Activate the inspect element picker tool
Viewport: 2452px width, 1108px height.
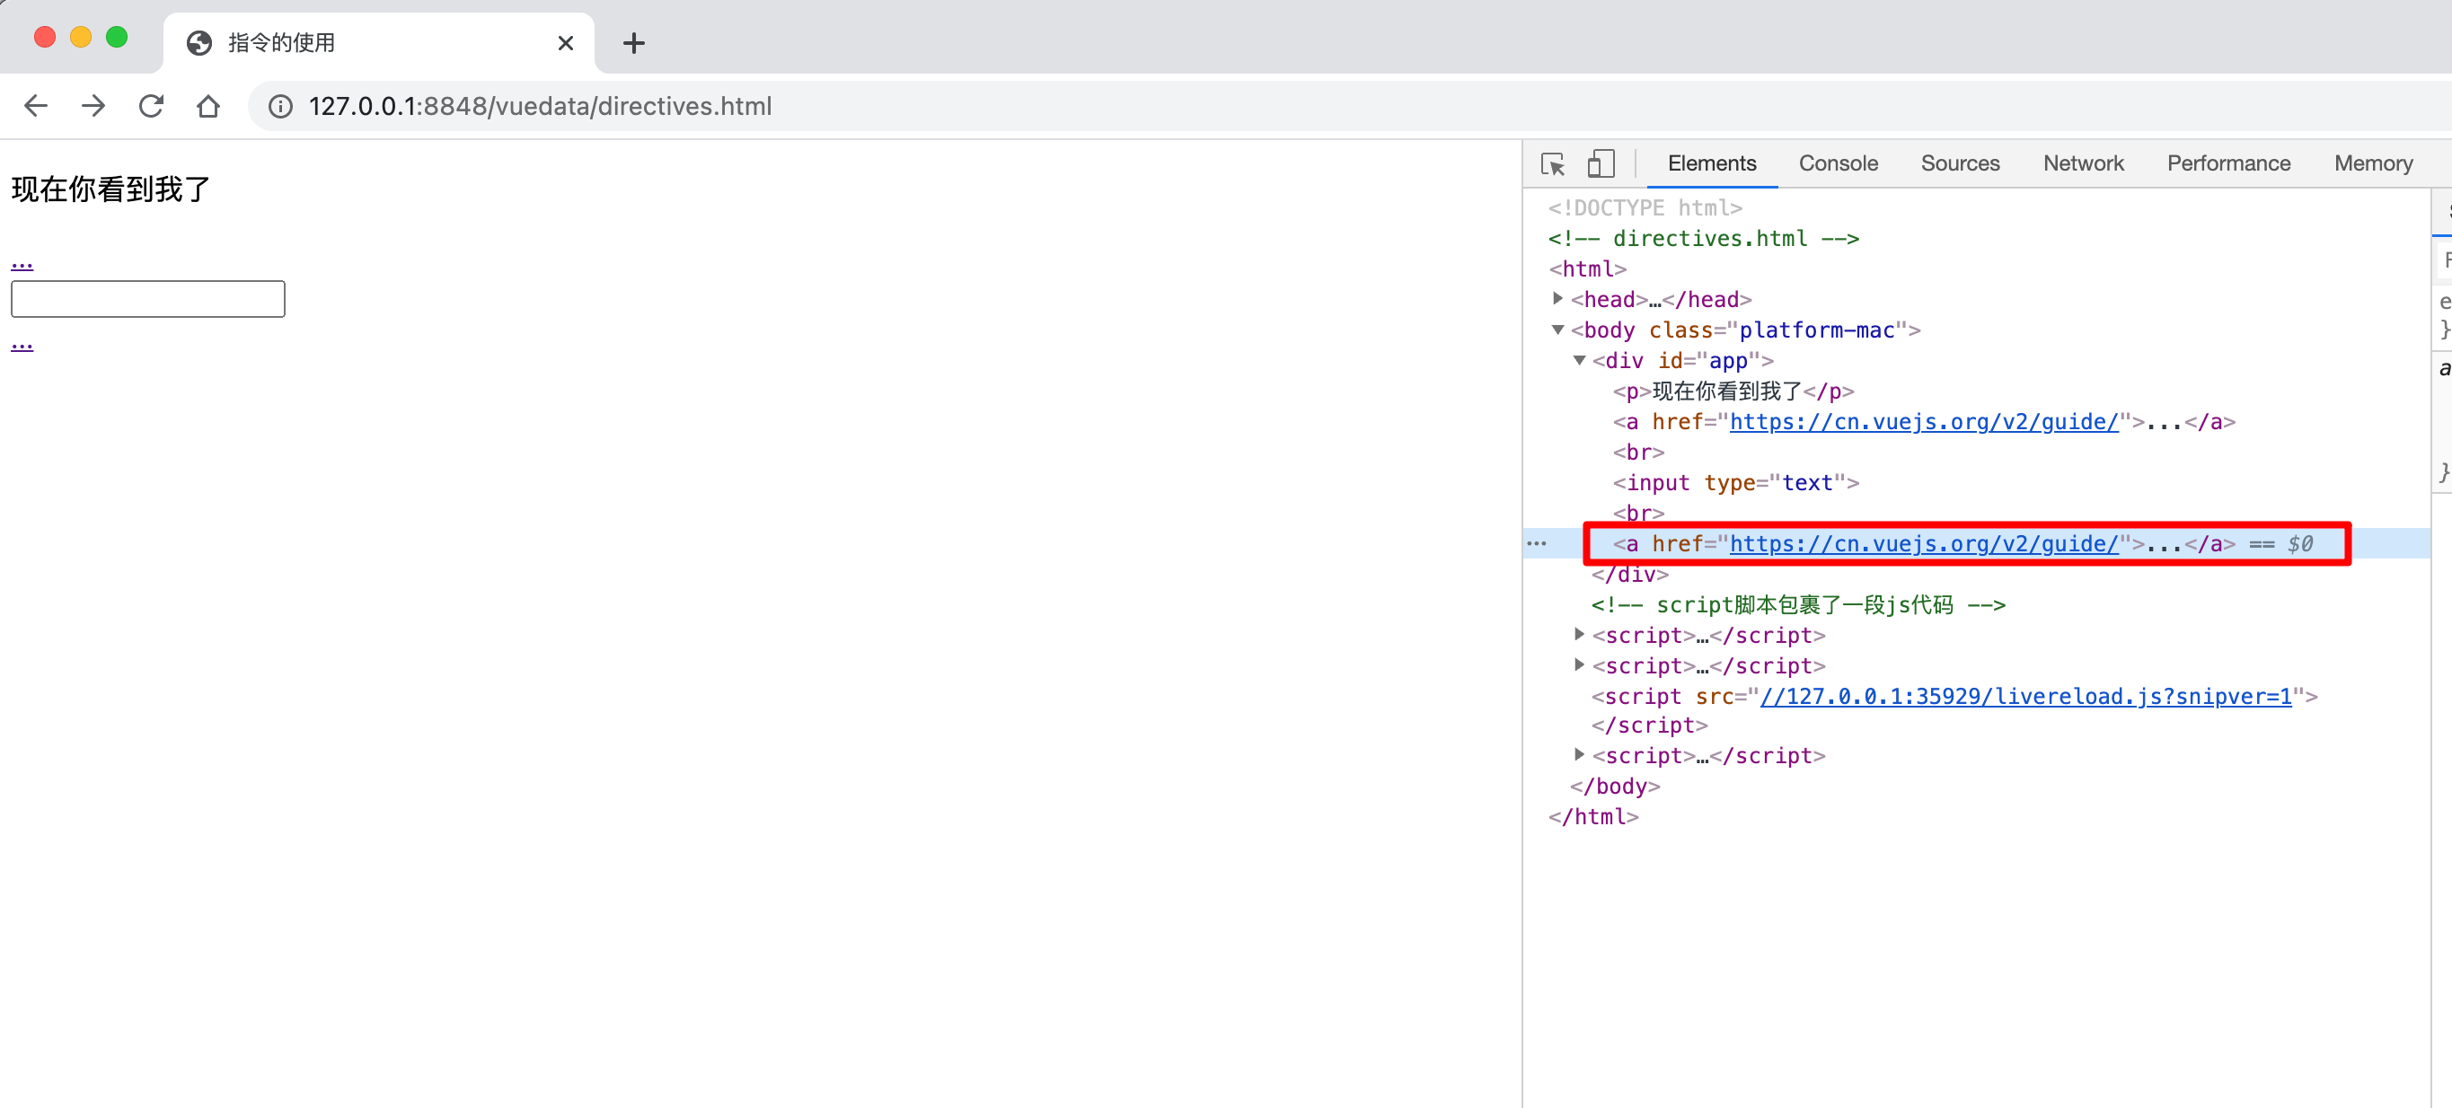1553,163
